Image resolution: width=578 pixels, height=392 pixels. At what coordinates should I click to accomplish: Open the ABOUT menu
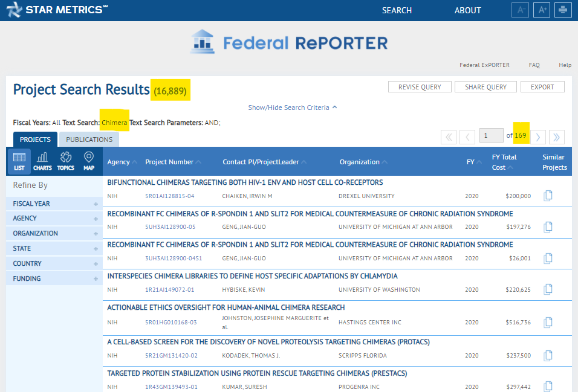[467, 10]
